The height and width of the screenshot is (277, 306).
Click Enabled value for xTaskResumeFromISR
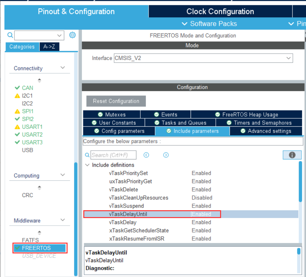(x=201, y=239)
